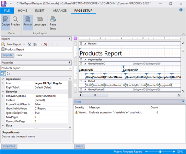Cut the selected report with scissors icon
This screenshot has width=186, height=154.
point(29,45)
